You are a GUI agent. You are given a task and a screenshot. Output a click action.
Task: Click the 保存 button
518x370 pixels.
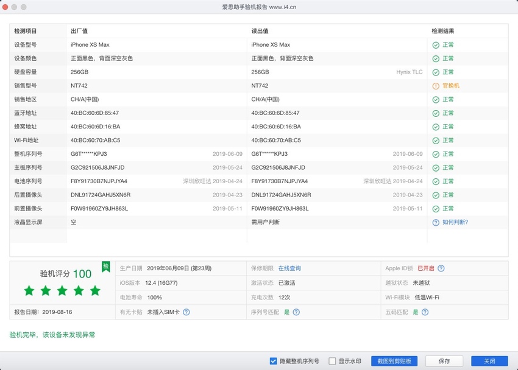(444, 361)
